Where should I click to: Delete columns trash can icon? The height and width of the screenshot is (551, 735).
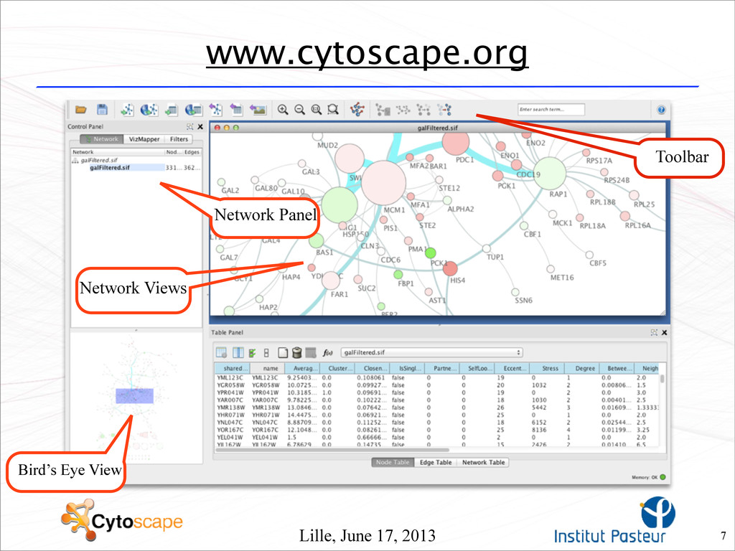click(296, 352)
